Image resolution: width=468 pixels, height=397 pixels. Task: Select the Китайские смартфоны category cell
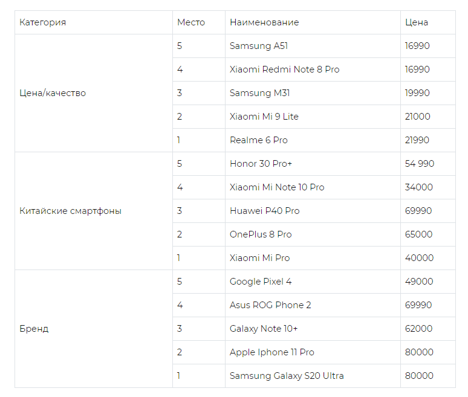point(94,211)
